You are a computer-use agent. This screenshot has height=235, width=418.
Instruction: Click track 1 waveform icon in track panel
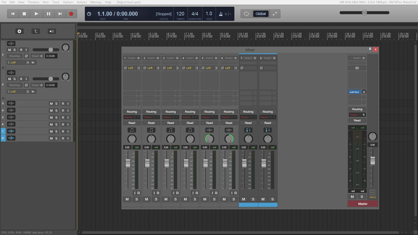pyautogui.click(x=11, y=44)
